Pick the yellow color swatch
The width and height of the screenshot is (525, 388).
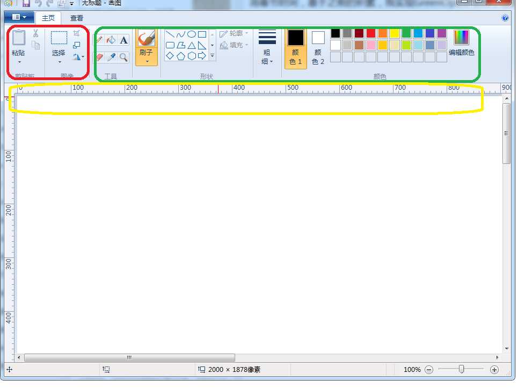(395, 33)
